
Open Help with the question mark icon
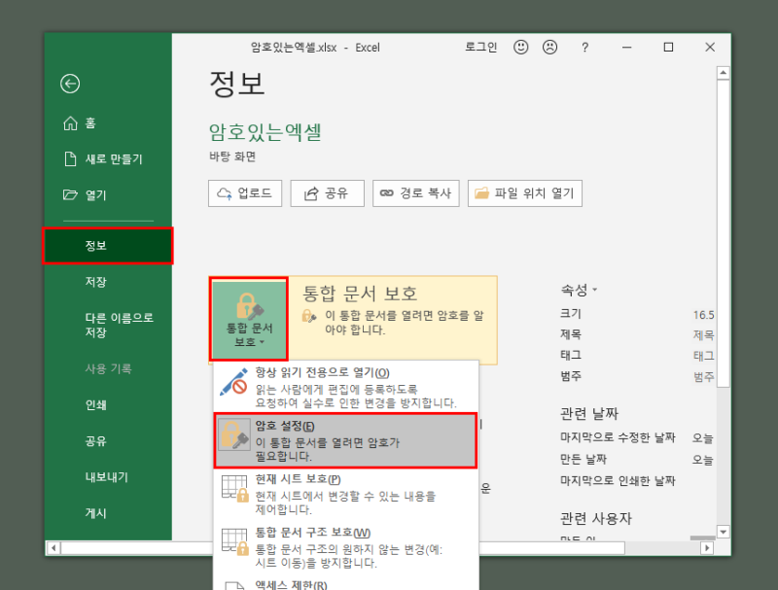click(585, 47)
